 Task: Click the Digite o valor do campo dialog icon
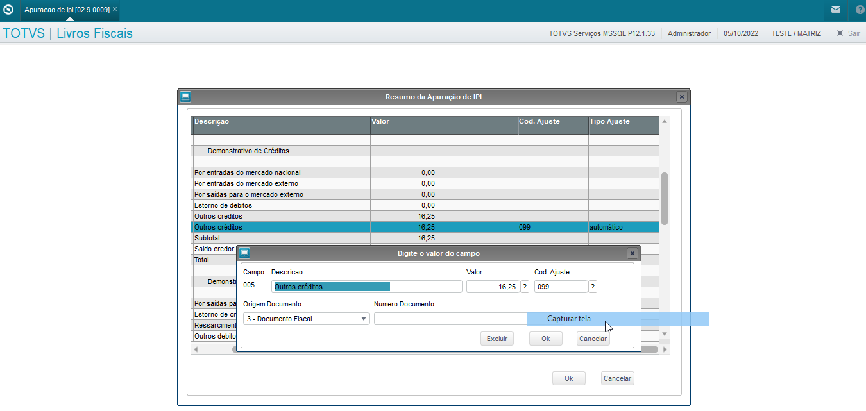coord(244,253)
